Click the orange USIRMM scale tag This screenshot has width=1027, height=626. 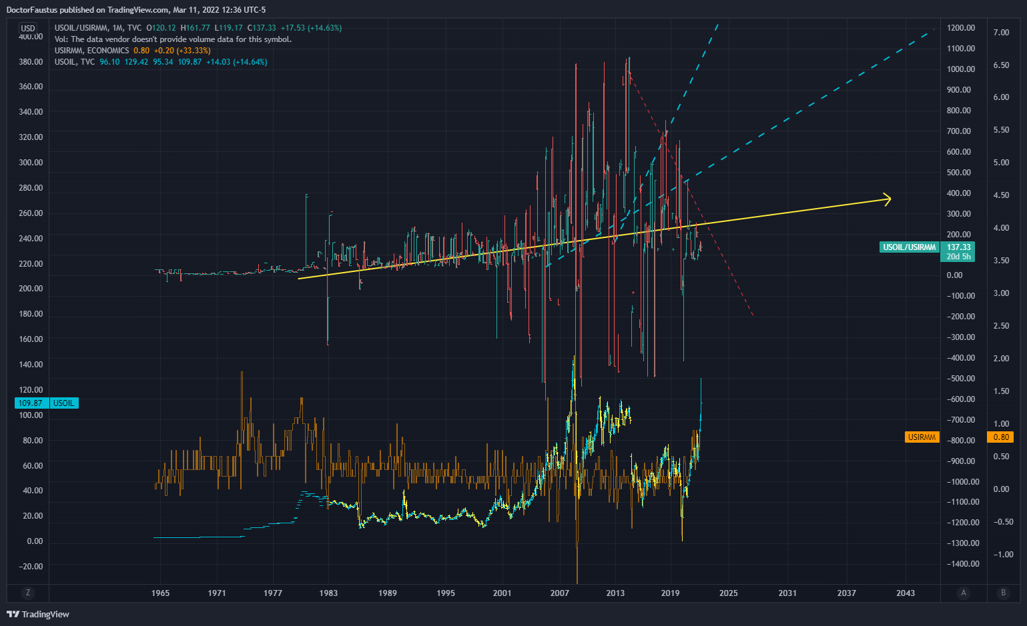pos(922,437)
